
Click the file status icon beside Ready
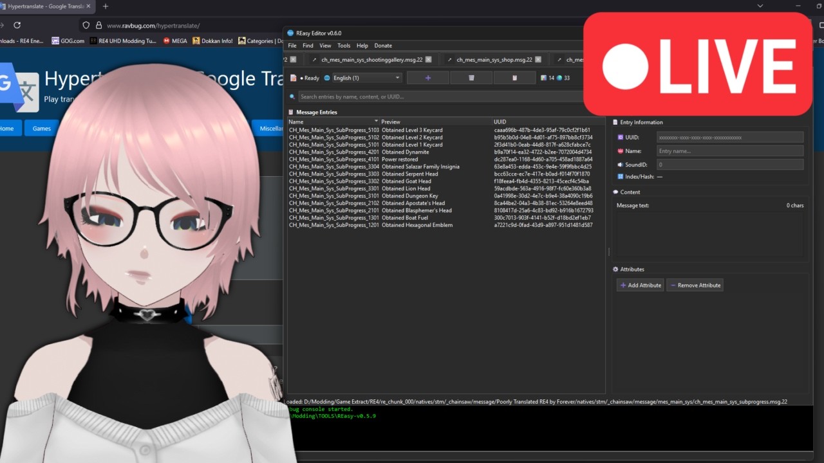[293, 78]
